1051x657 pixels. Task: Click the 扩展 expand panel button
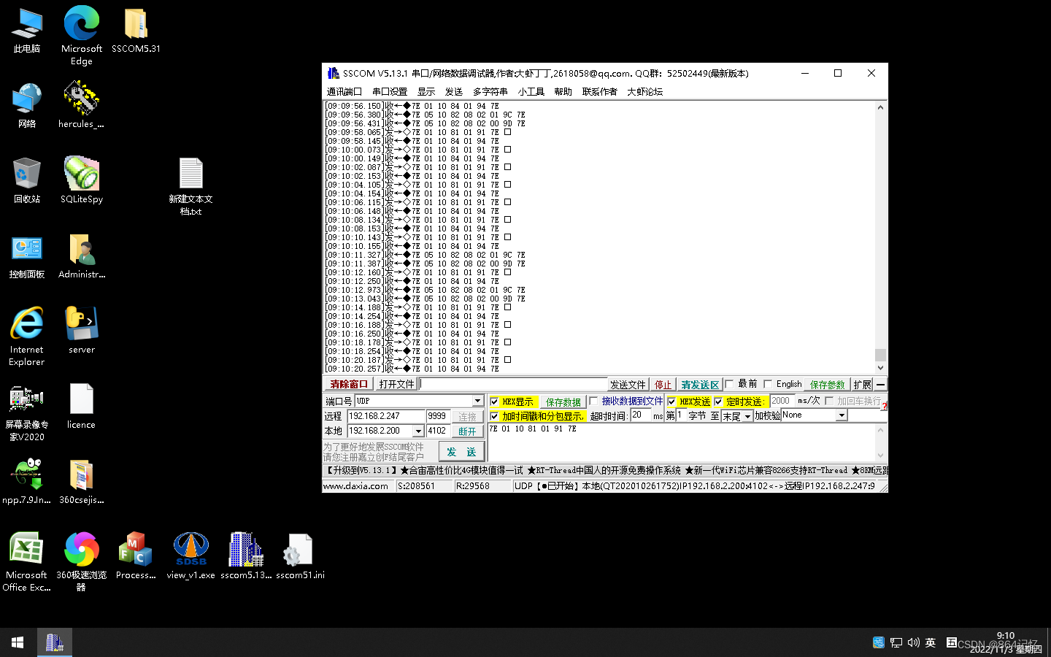(862, 385)
